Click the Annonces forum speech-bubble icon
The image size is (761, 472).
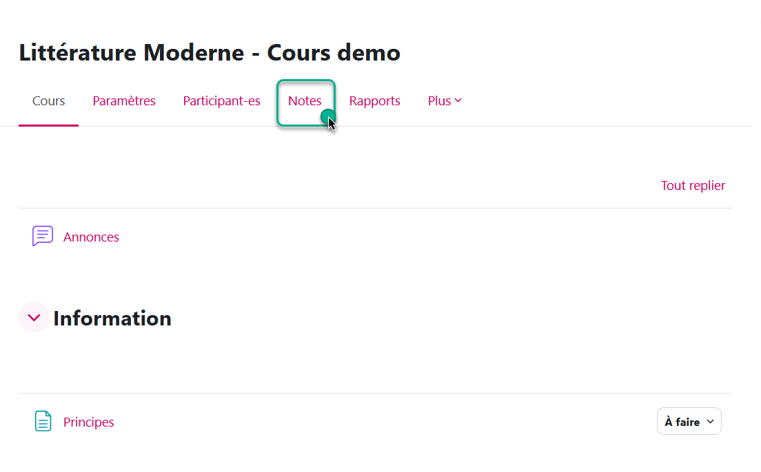pos(43,236)
